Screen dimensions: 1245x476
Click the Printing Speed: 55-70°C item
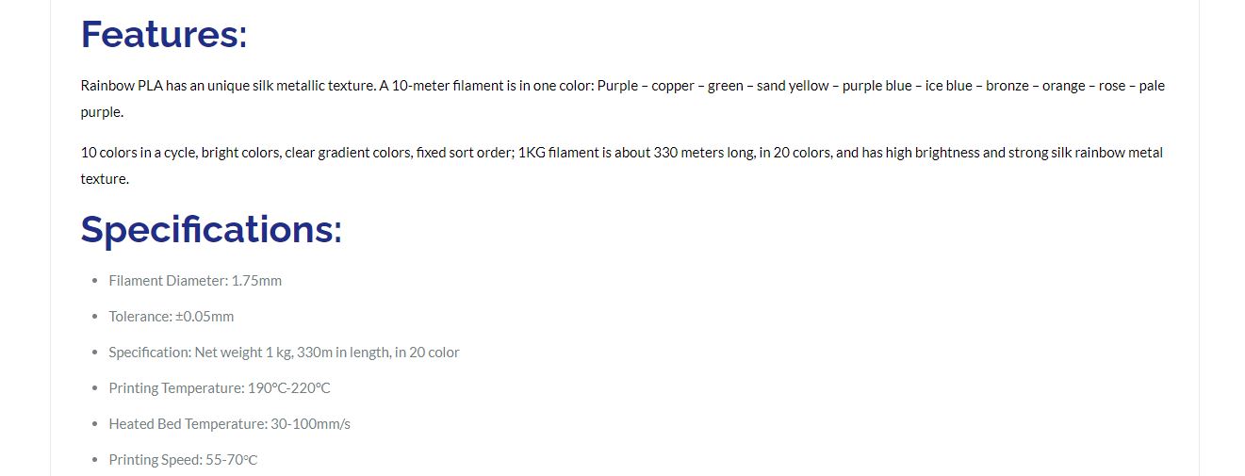coord(183,460)
